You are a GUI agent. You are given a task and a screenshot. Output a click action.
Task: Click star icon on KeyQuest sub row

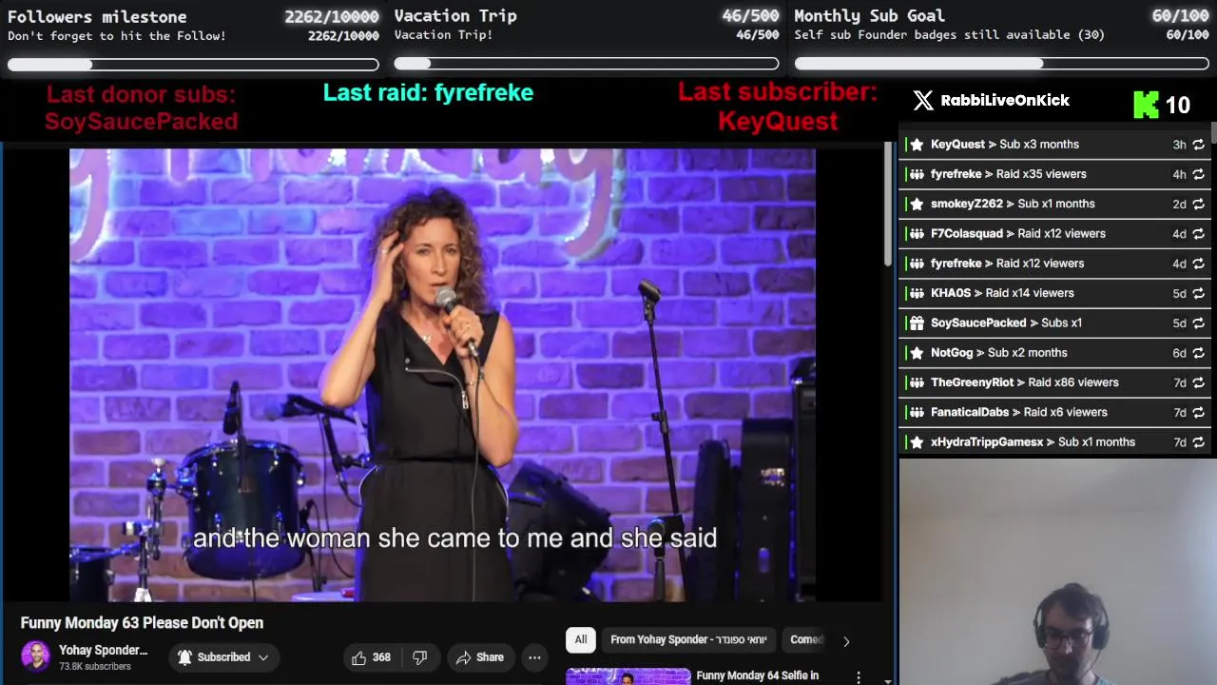[x=917, y=145]
